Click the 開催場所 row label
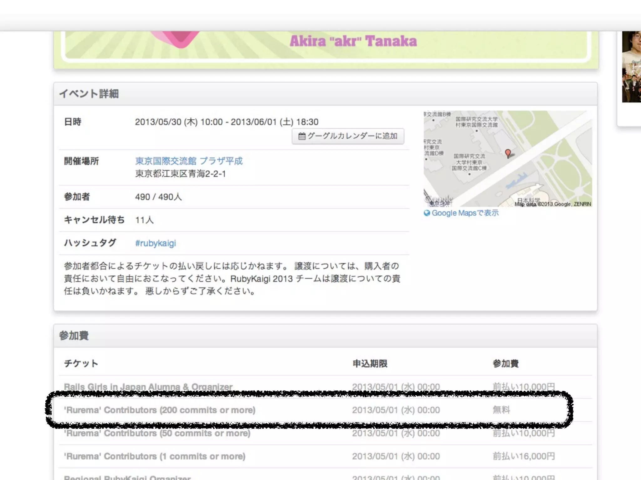This screenshot has width=641, height=480. (x=81, y=161)
